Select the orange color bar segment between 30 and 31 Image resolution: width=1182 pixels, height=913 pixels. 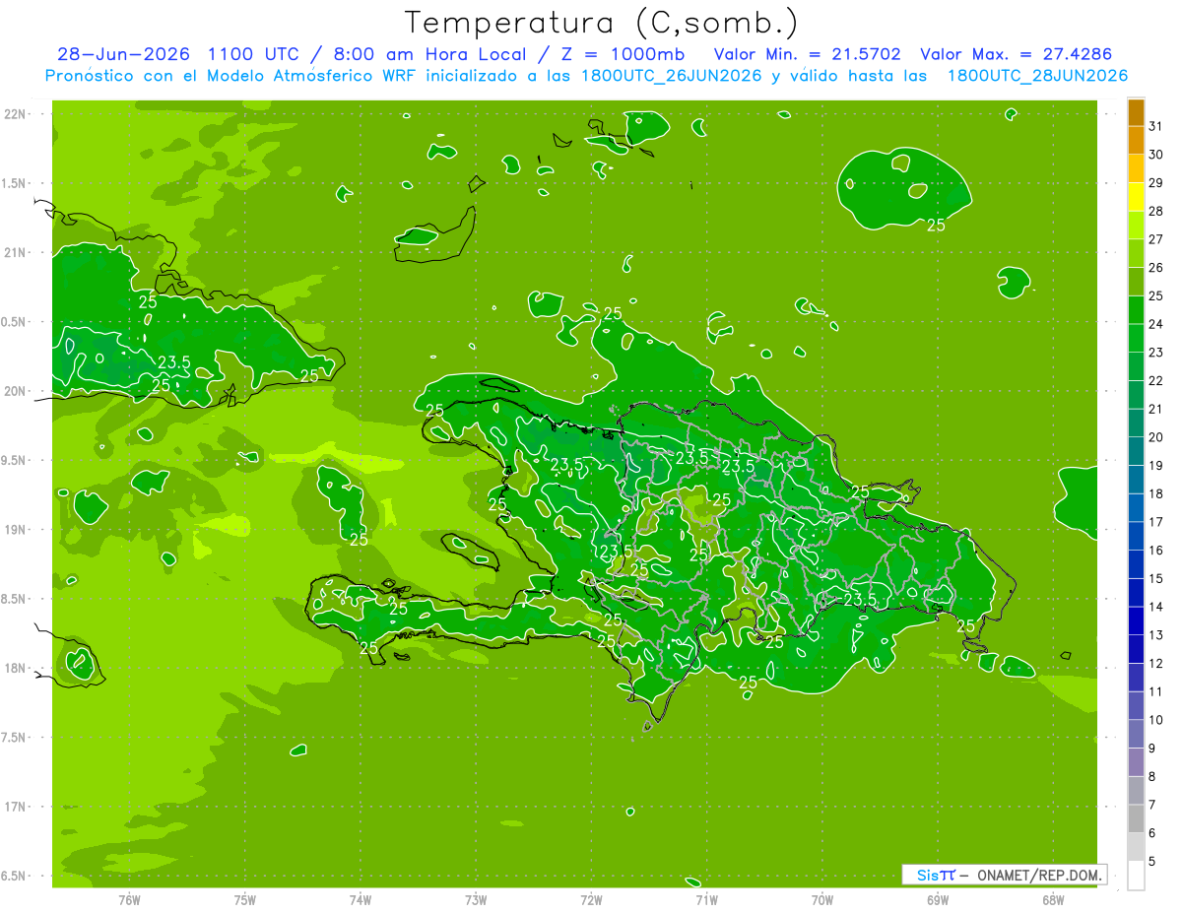tap(1136, 141)
